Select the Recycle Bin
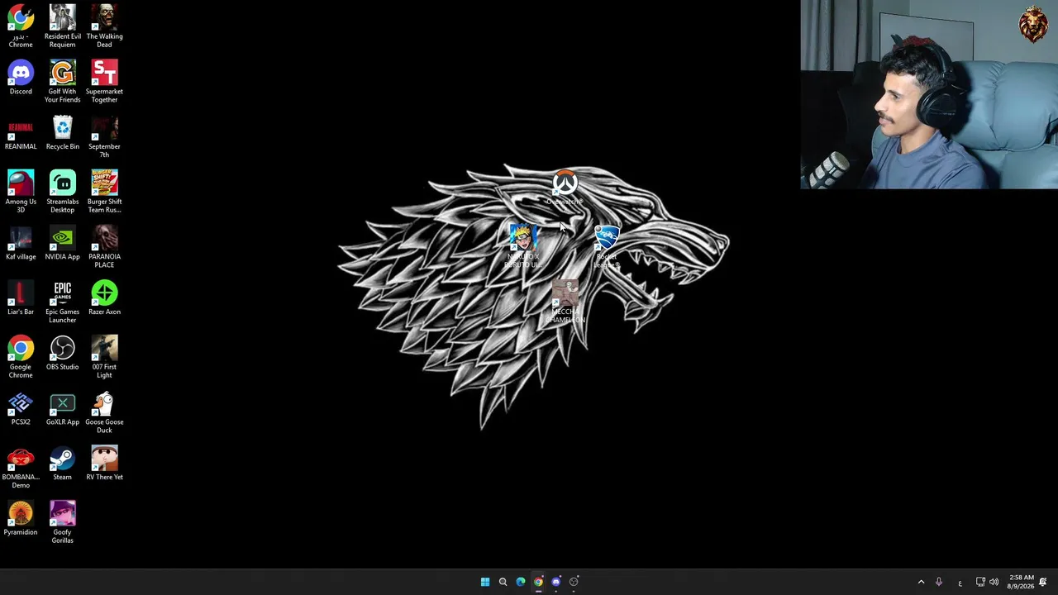The image size is (1058, 595). coord(62,133)
